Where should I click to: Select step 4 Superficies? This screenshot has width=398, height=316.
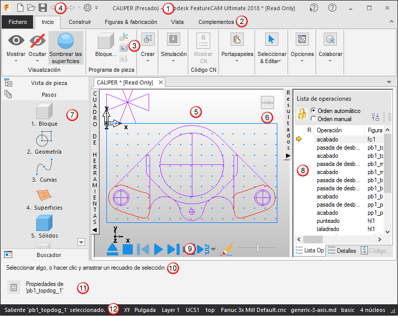pos(44,199)
